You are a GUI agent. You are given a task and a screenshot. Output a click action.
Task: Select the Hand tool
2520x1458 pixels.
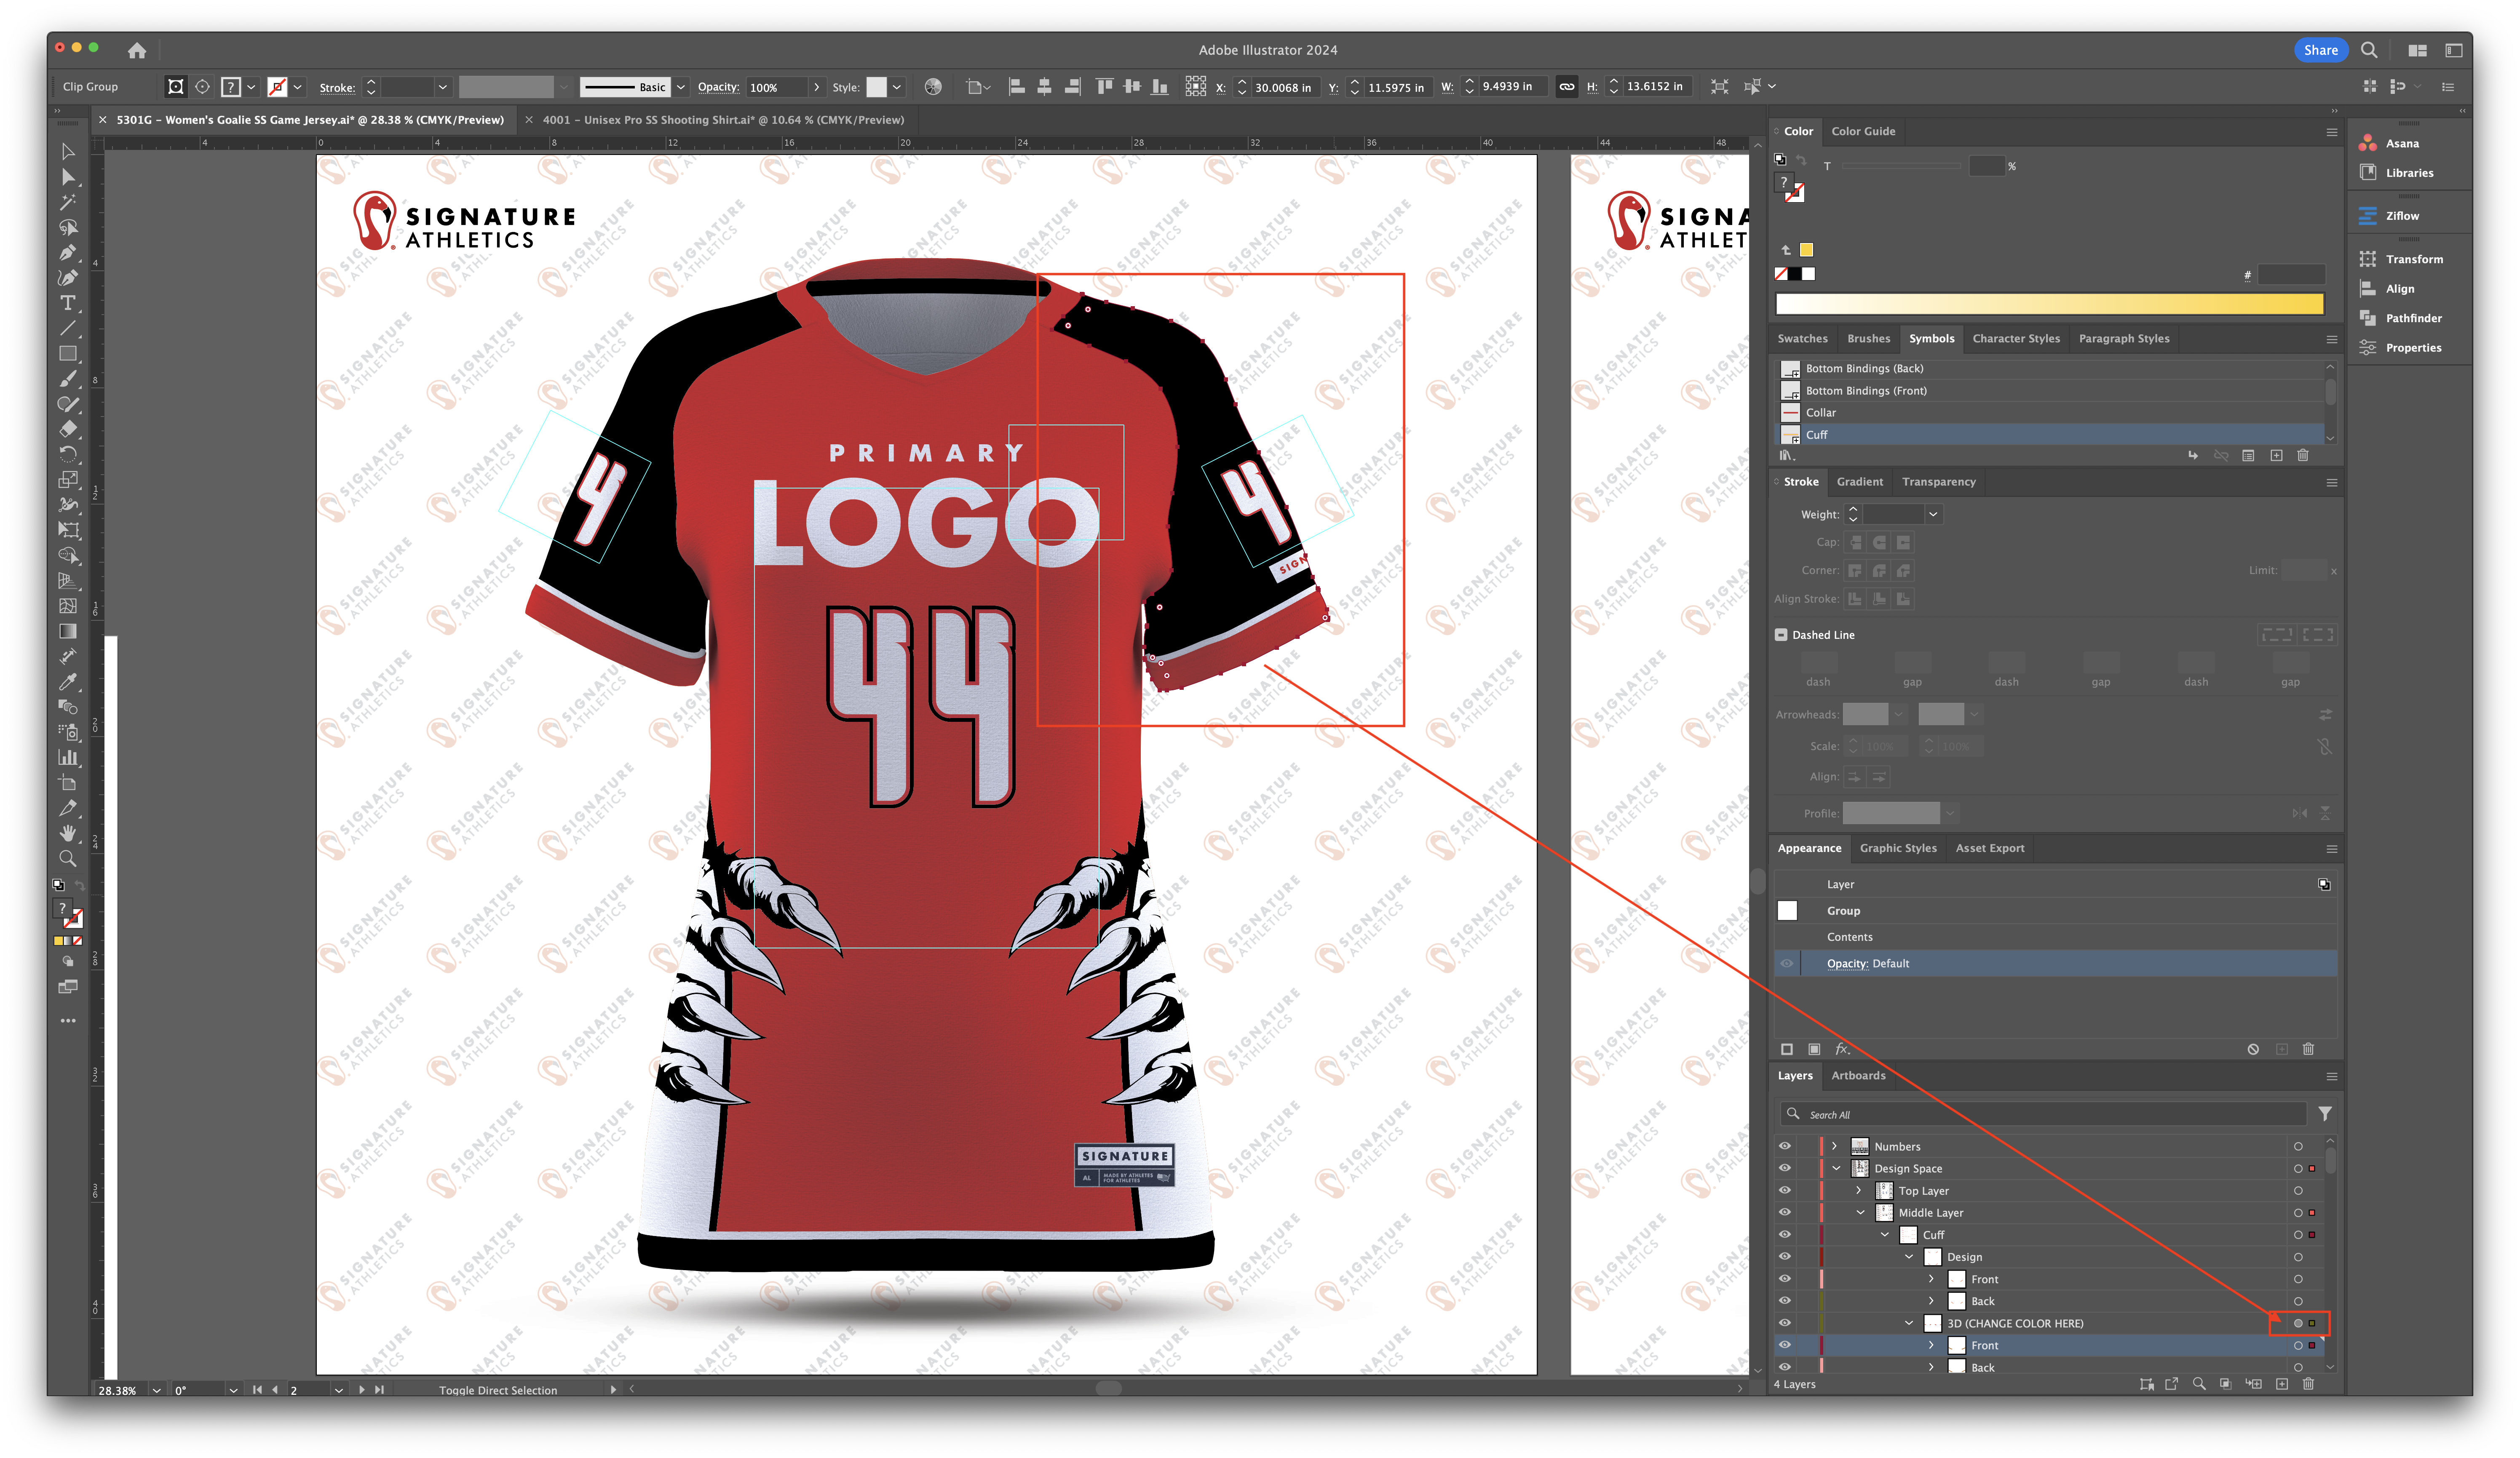coord(68,833)
